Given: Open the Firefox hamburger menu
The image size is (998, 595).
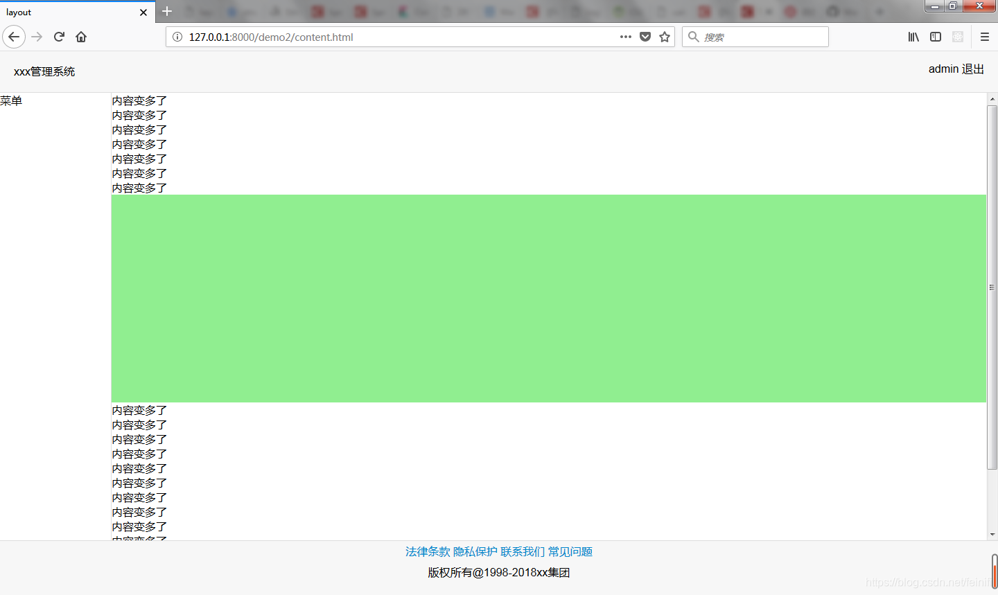Looking at the screenshot, I should pyautogui.click(x=985, y=37).
